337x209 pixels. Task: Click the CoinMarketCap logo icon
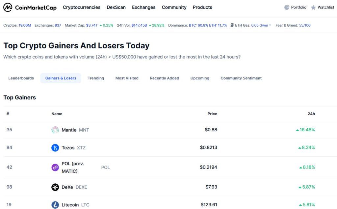point(8,7)
